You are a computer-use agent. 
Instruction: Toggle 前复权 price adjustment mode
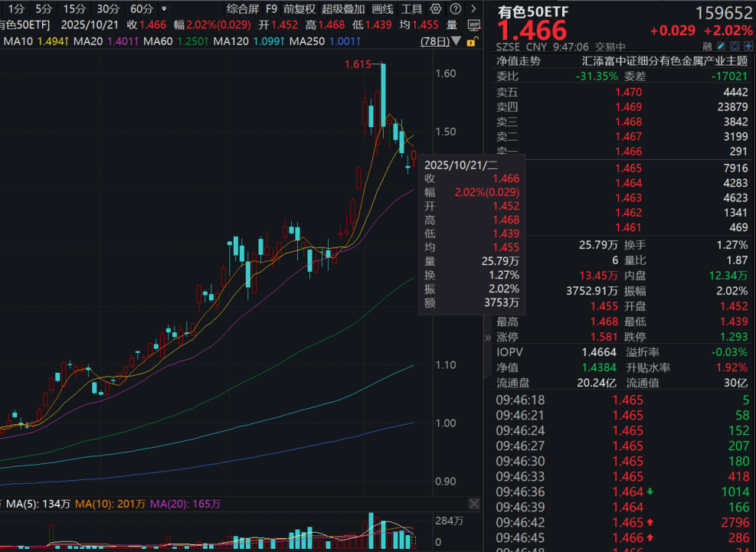pos(298,10)
